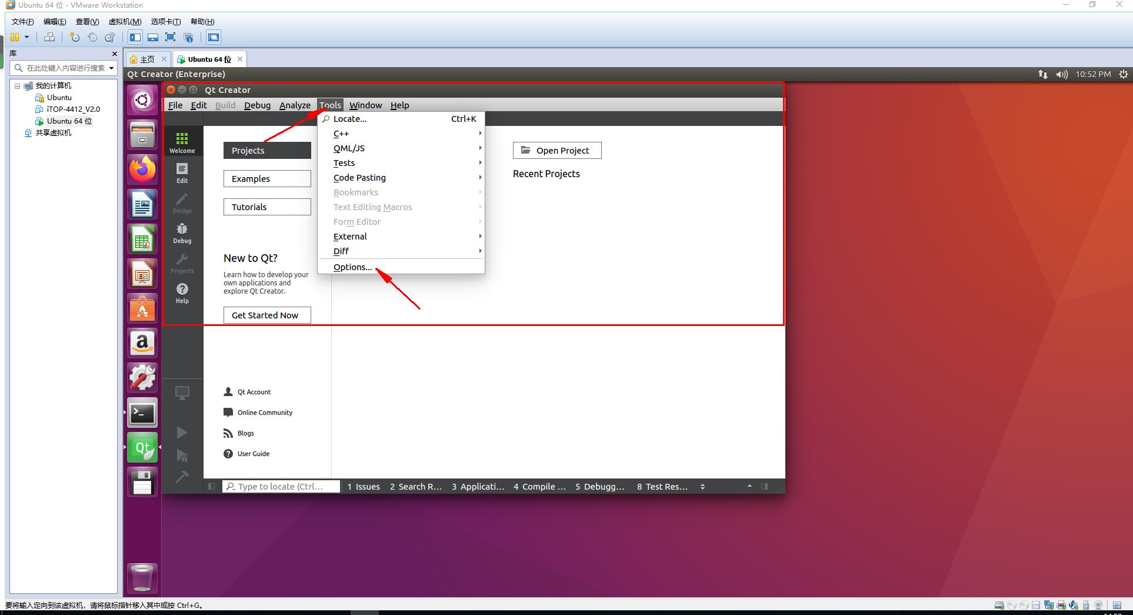Open LibreOffice Writer from the launcher
Image resolution: width=1133 pixels, height=615 pixels.
click(142, 204)
